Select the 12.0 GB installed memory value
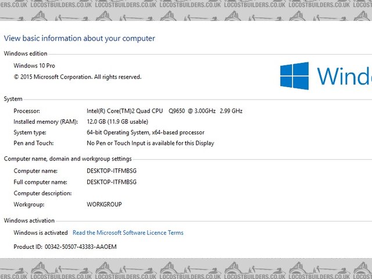This screenshot has height=279, width=372. click(x=117, y=121)
